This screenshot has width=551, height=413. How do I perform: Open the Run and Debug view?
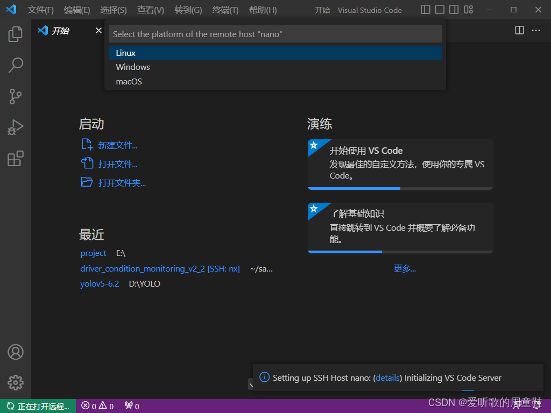click(x=16, y=127)
